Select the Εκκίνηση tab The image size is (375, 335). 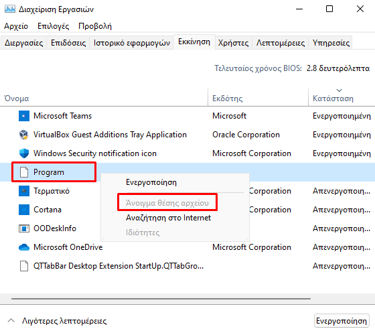pyautogui.click(x=194, y=42)
